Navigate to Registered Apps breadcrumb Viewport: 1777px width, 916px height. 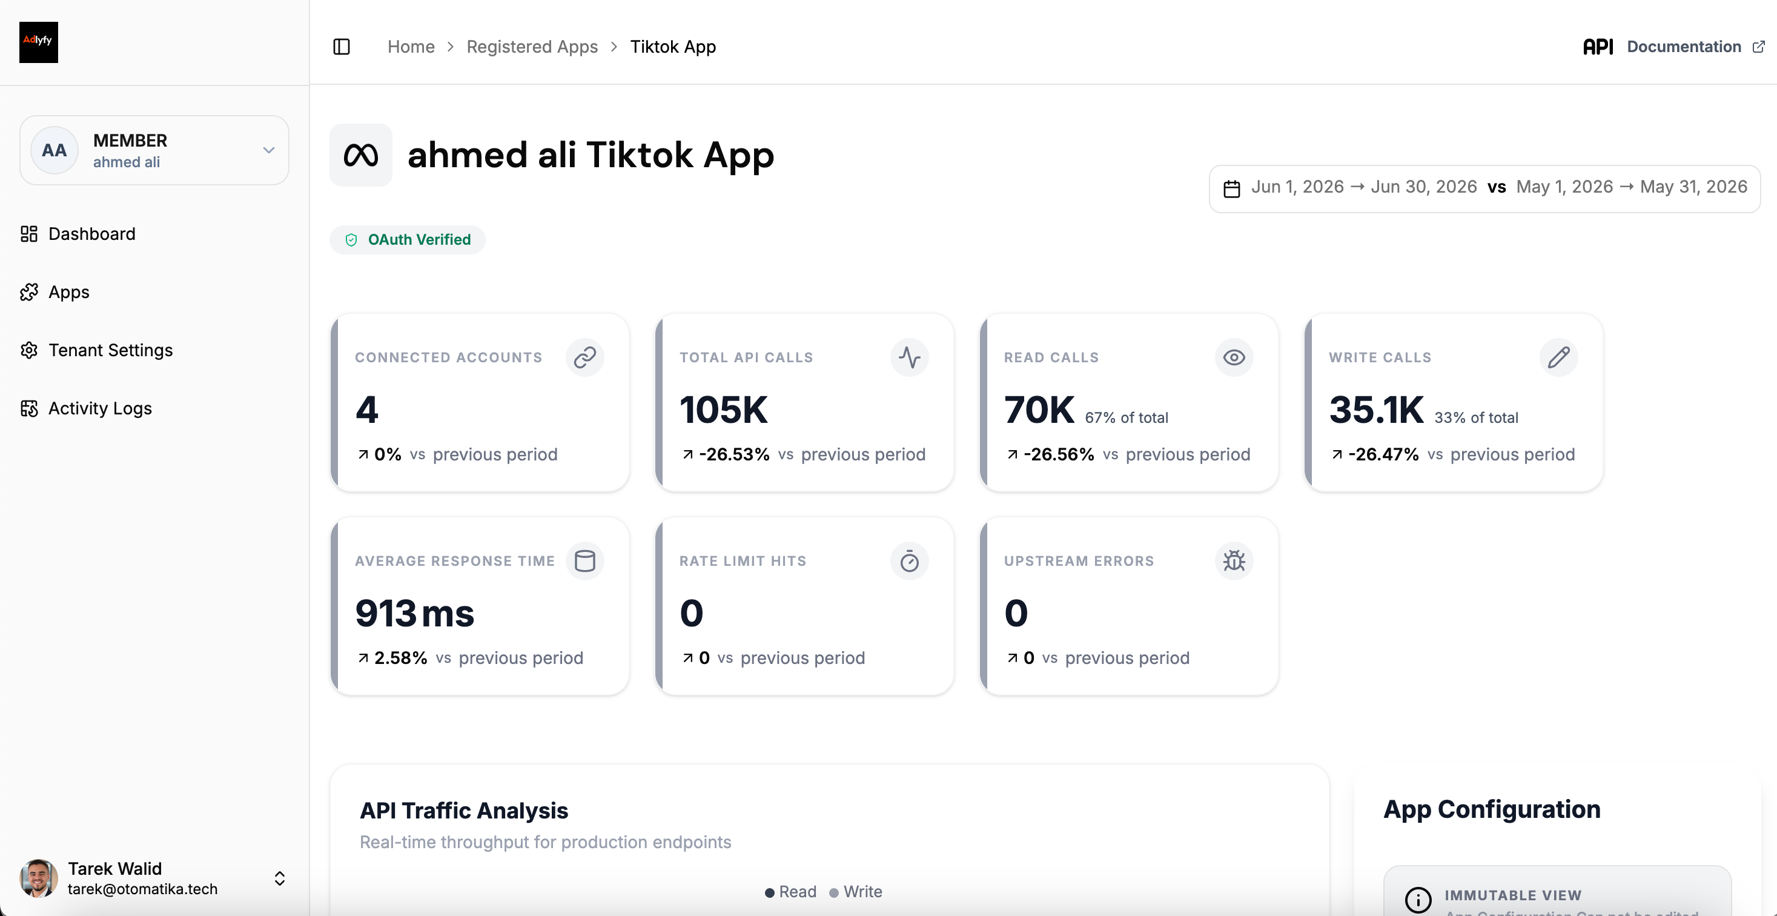pyautogui.click(x=532, y=47)
